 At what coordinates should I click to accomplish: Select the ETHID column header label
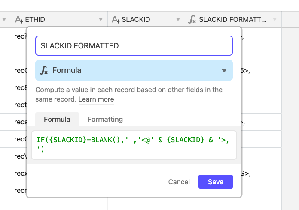coord(35,19)
